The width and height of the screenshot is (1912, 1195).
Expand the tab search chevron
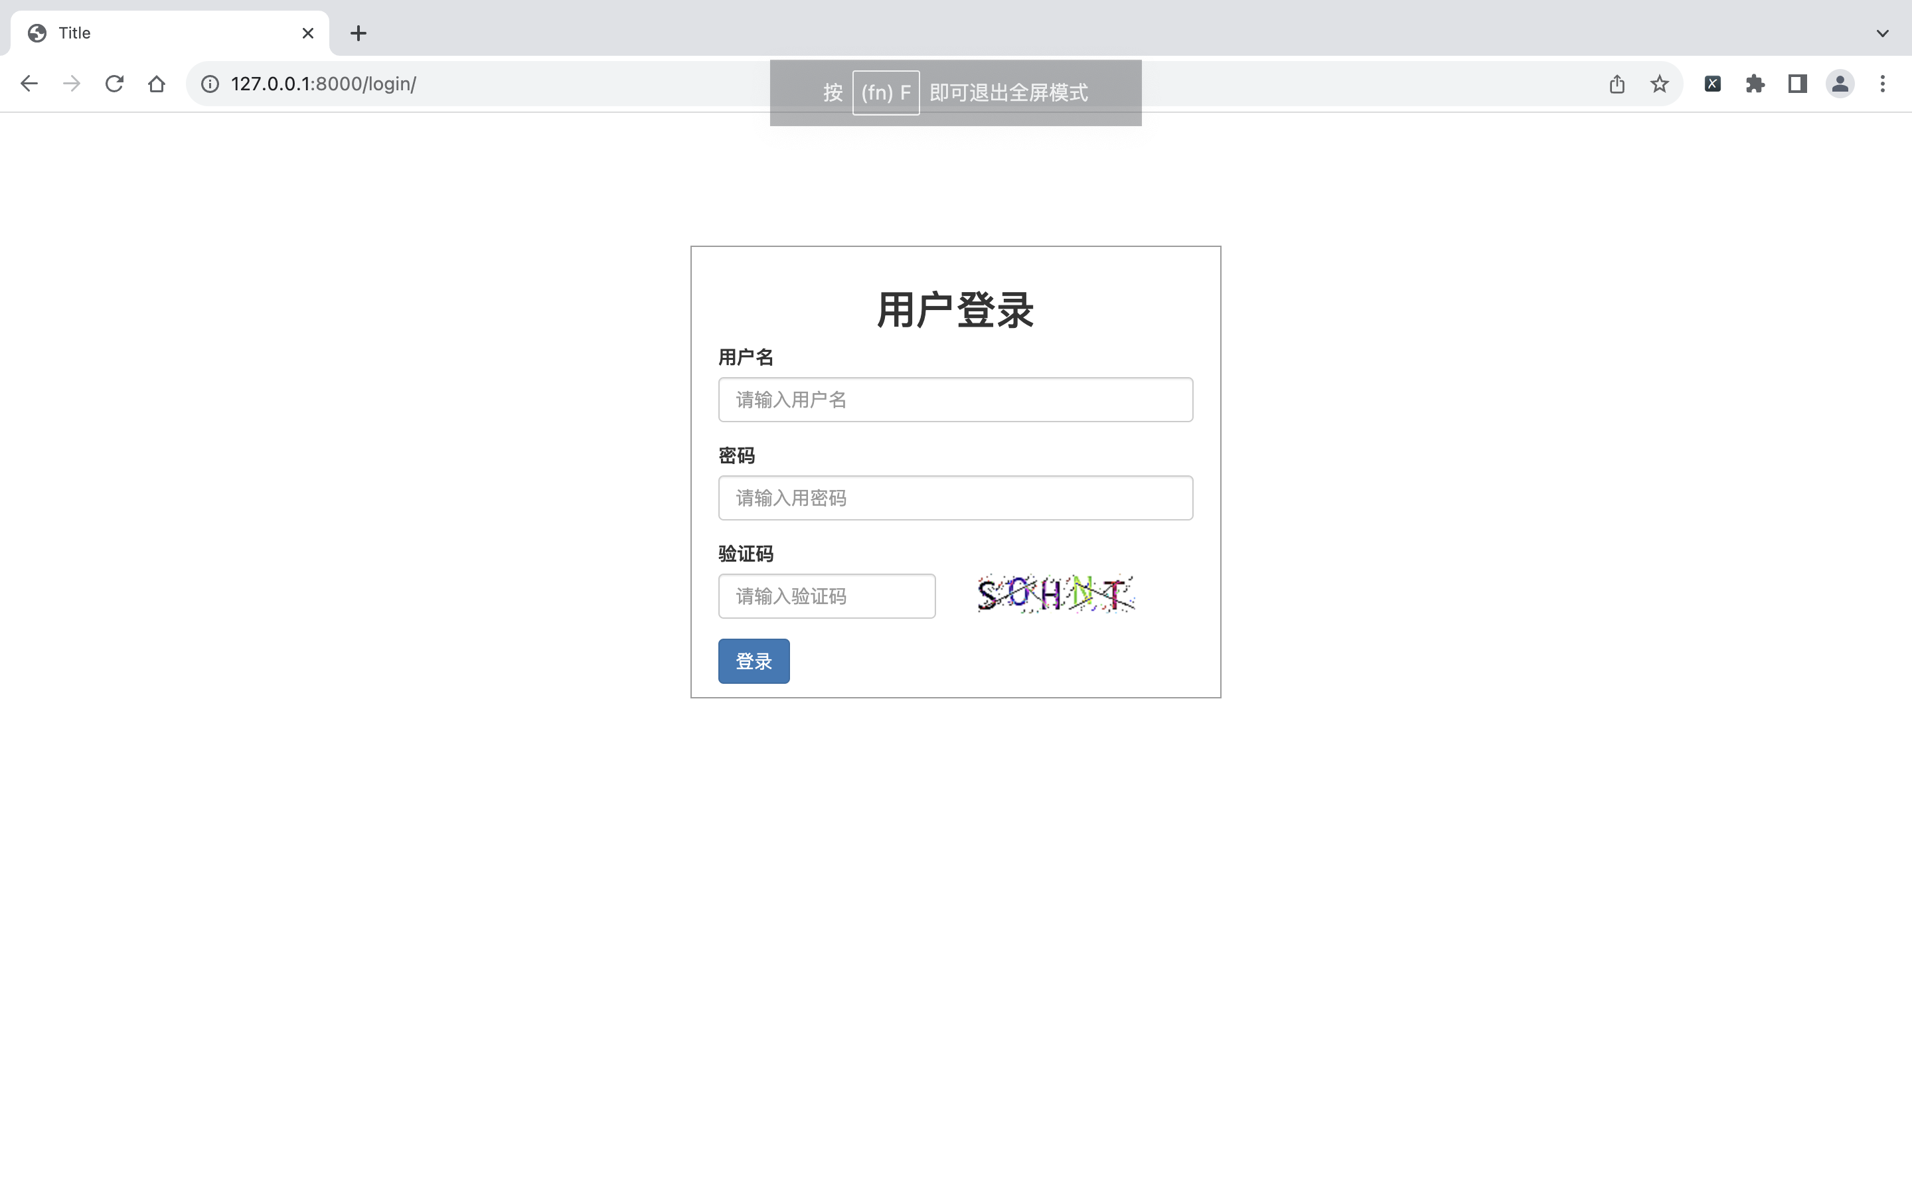[x=1883, y=33]
